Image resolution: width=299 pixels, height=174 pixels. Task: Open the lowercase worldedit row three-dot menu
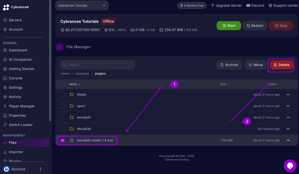(288, 117)
